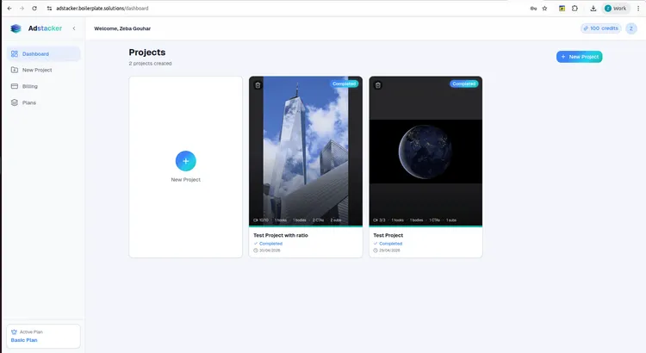Click the crown icon beside Active Plan

click(x=14, y=332)
